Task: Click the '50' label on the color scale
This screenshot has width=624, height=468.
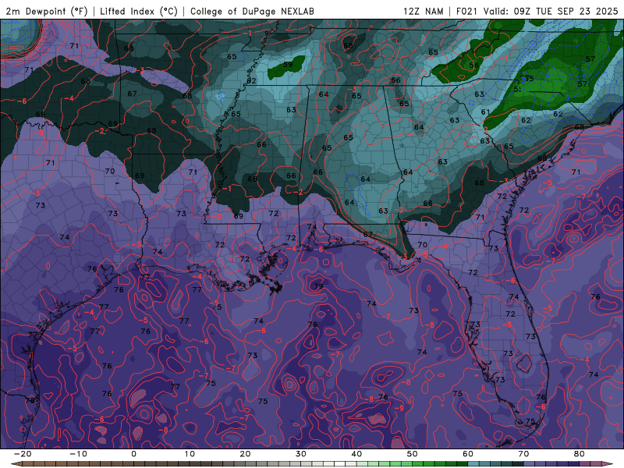Action: tap(413, 454)
